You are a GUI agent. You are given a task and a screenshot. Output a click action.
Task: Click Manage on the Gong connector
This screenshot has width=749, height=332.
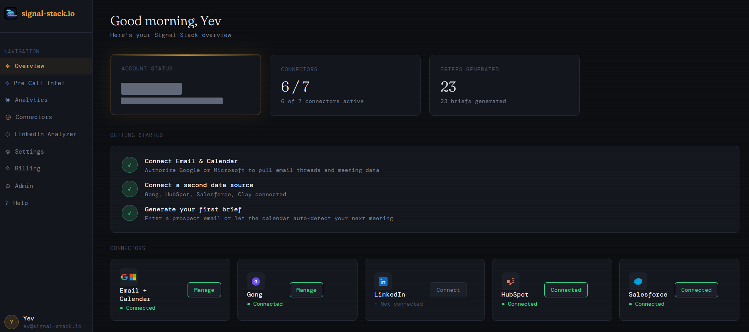tap(306, 290)
